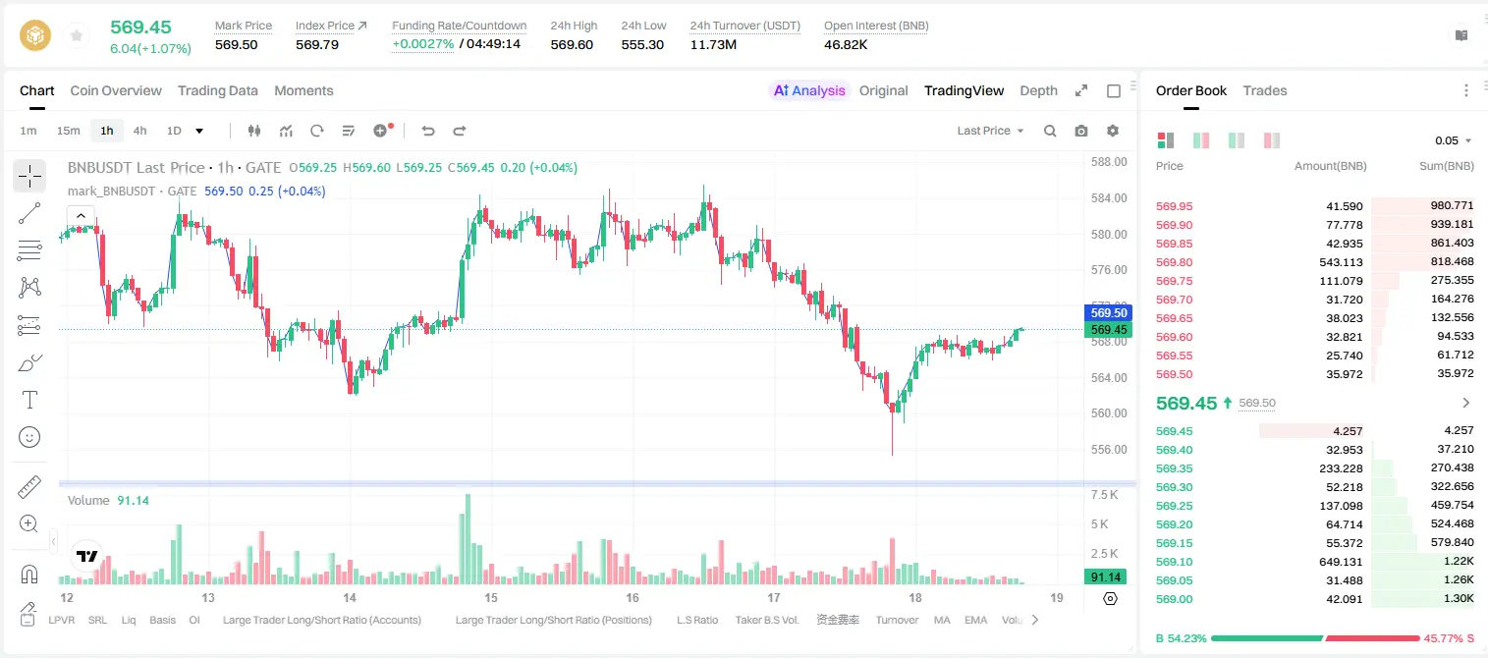Select the crosshair cursor tool
This screenshot has width=1488, height=658.
29,177
